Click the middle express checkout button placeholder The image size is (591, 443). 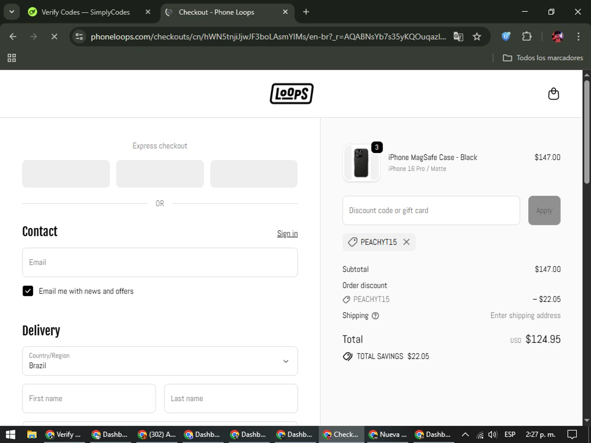[x=160, y=174]
